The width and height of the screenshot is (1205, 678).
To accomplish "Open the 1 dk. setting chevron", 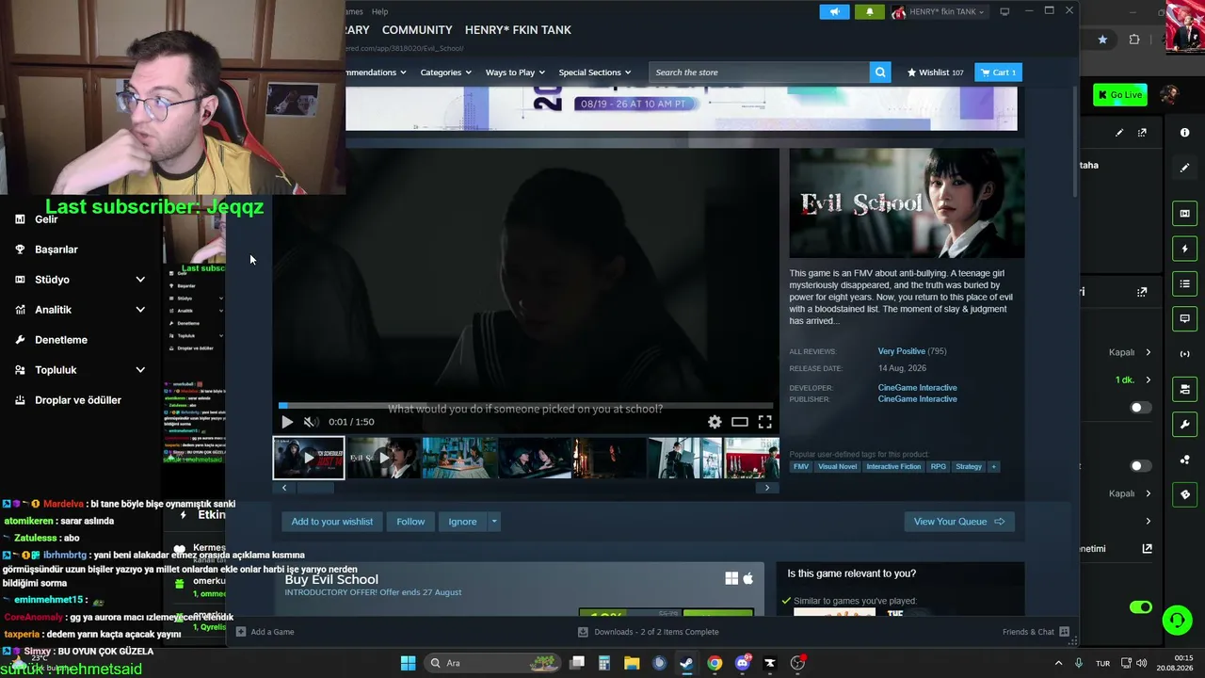I will 1149,379.
